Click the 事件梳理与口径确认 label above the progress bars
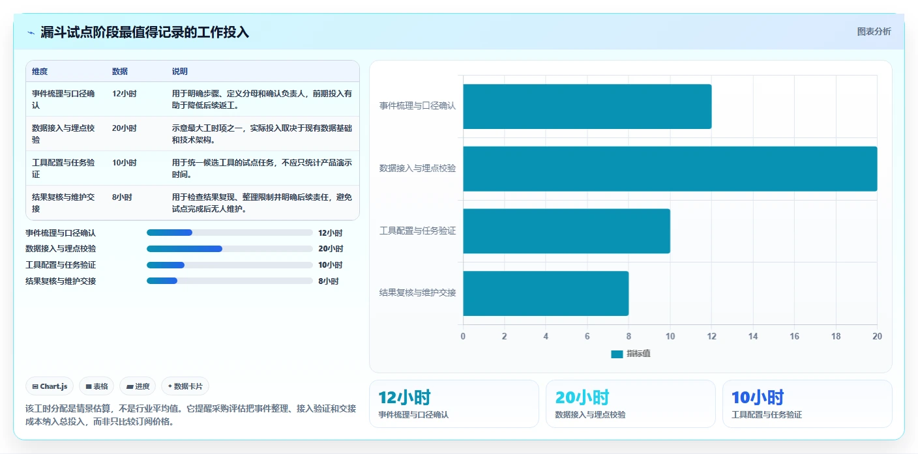Image resolution: width=918 pixels, height=454 pixels. tap(61, 233)
